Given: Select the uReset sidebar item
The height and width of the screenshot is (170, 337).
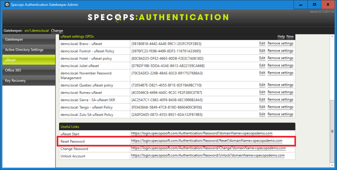Looking at the screenshot, I should (29, 60).
